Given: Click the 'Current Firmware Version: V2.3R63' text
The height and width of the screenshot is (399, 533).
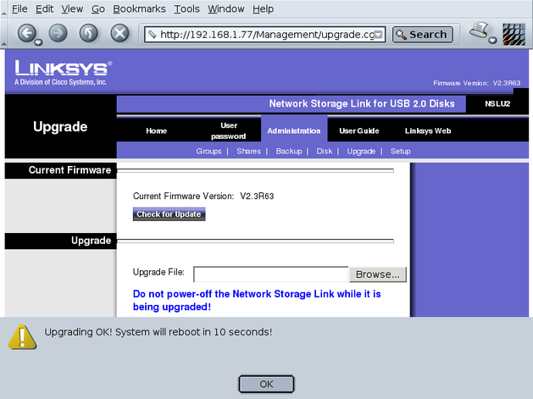Looking at the screenshot, I should click(203, 196).
